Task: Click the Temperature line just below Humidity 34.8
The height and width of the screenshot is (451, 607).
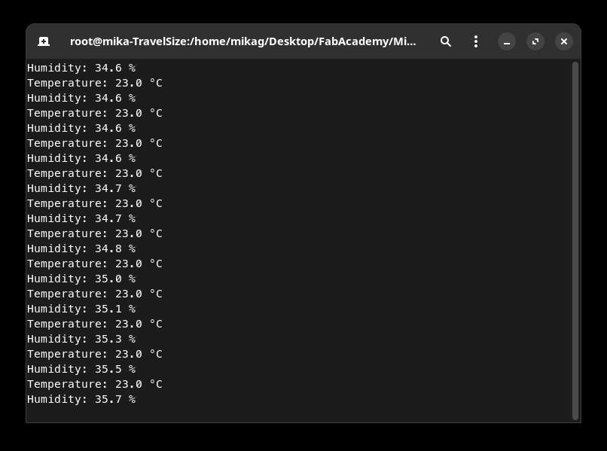Action: [x=95, y=264]
